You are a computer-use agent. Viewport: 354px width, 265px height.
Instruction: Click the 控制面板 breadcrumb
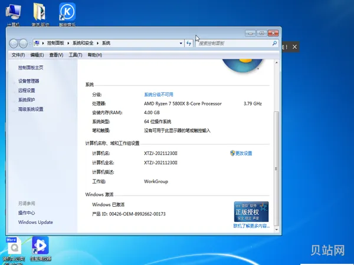[x=55, y=43]
